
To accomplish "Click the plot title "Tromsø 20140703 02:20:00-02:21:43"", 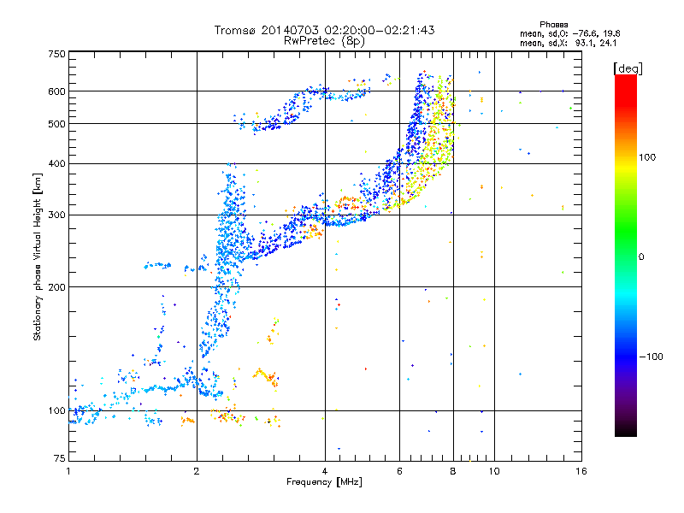I will pyautogui.click(x=324, y=30).
